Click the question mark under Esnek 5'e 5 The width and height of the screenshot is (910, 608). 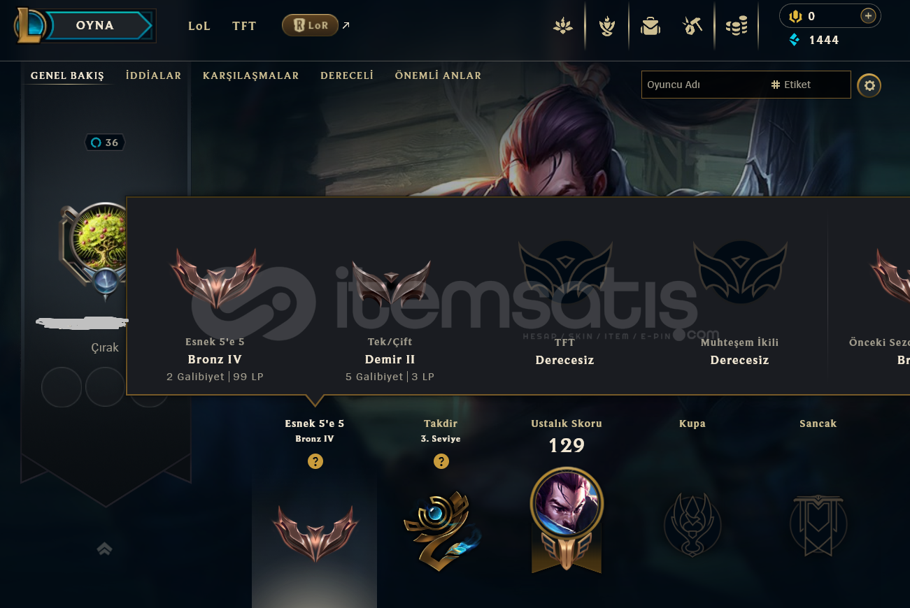point(315,461)
